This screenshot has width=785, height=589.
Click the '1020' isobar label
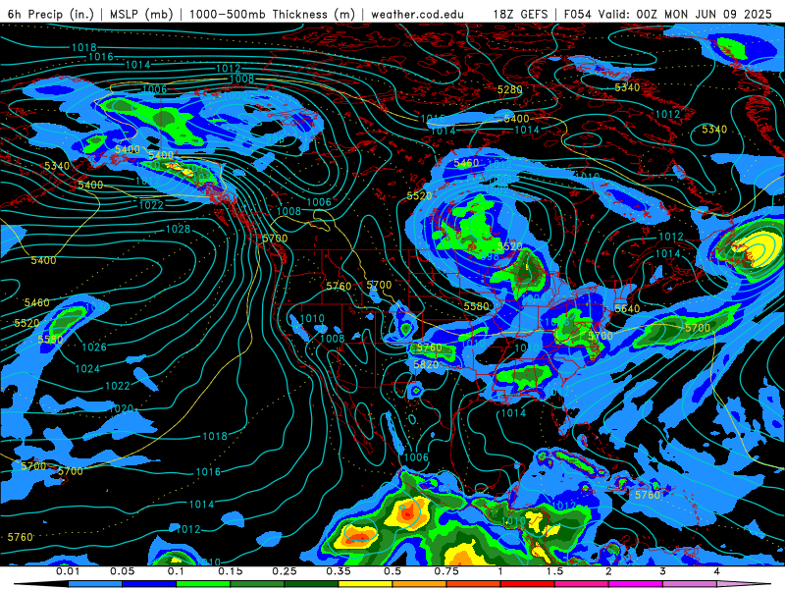121,408
